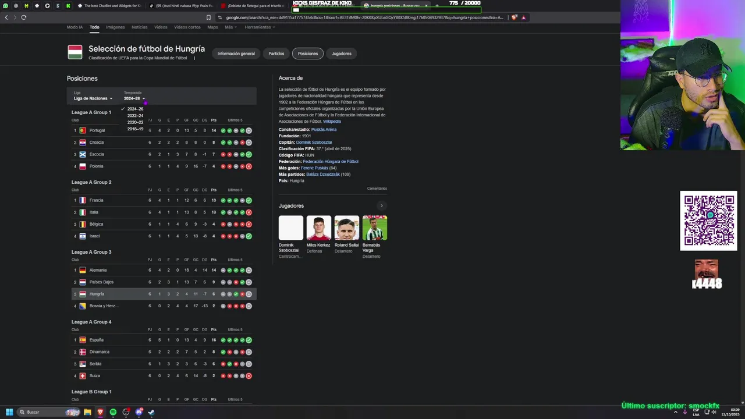Click the Portugal crest in Group 1

(x=83, y=130)
